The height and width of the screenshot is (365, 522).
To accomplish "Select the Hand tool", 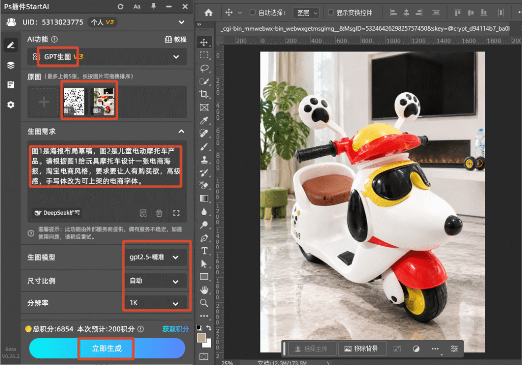I will (204, 290).
